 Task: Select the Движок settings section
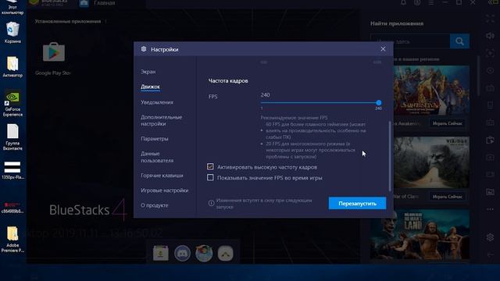coord(150,87)
